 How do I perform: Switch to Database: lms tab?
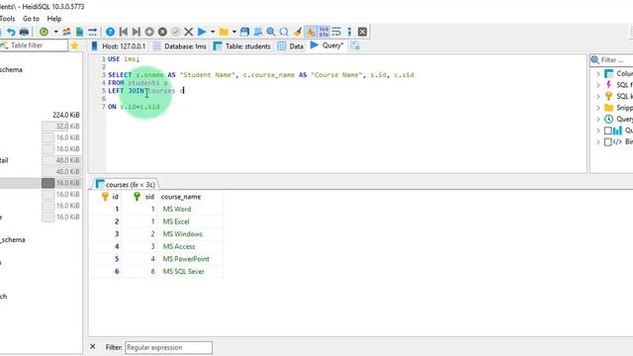[180, 46]
